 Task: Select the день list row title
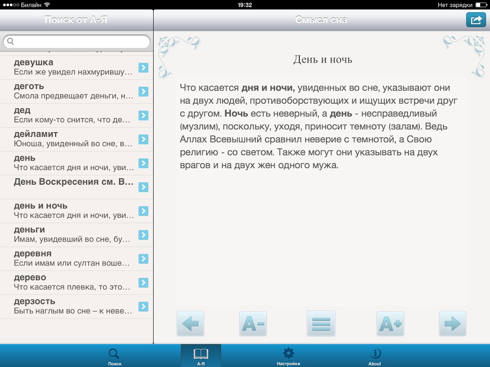tap(24, 158)
